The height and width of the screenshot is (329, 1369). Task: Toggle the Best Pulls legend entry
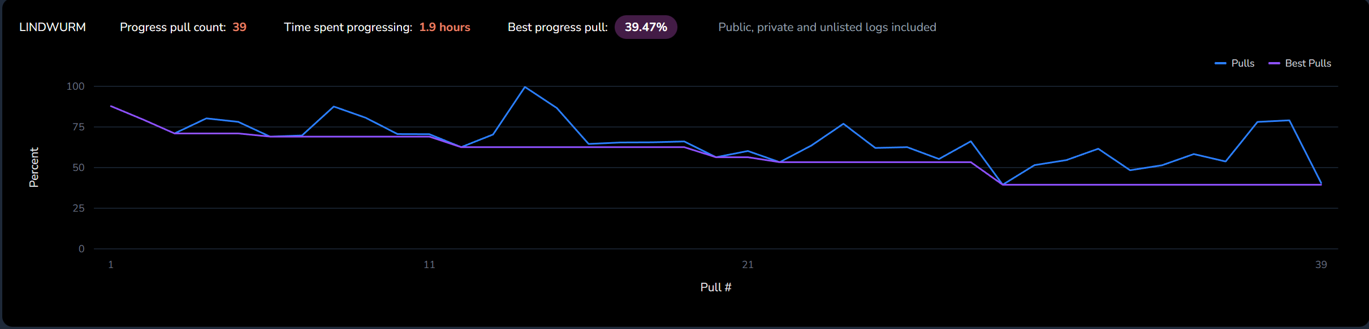pyautogui.click(x=1299, y=63)
